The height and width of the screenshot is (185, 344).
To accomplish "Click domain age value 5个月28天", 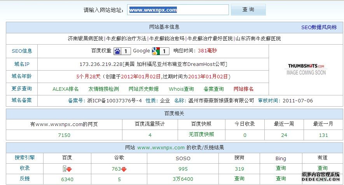I will click(88, 77).
